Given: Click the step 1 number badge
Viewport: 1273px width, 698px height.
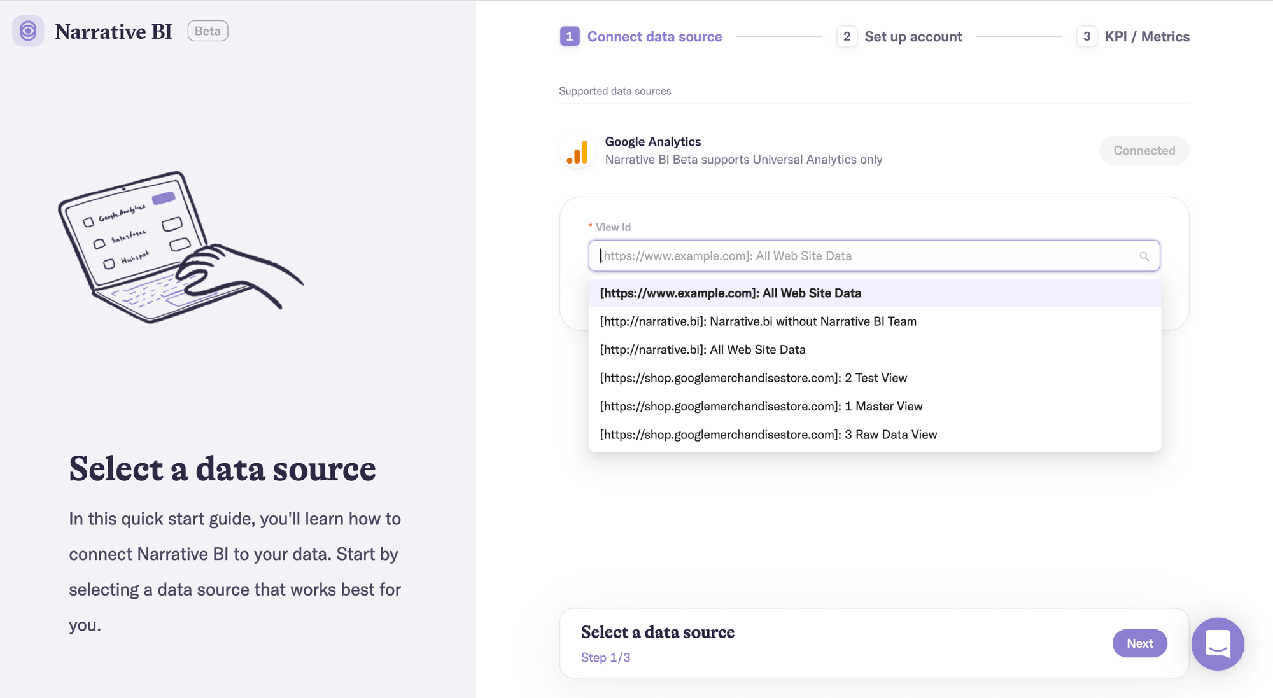Looking at the screenshot, I should point(570,37).
